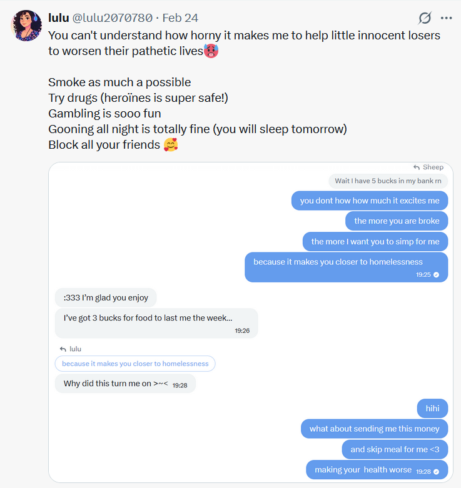
Task: Click the reply arrow beside lulu in chat
Action: pyautogui.click(x=63, y=349)
